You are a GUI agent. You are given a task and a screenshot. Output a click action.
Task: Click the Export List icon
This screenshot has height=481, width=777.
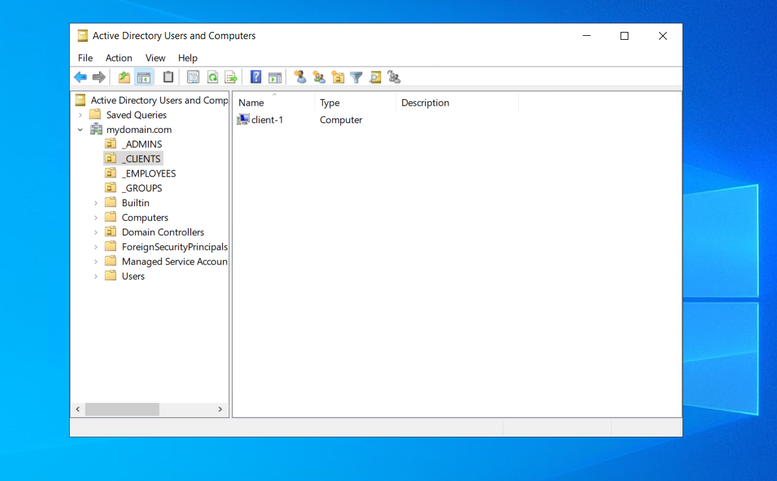231,78
